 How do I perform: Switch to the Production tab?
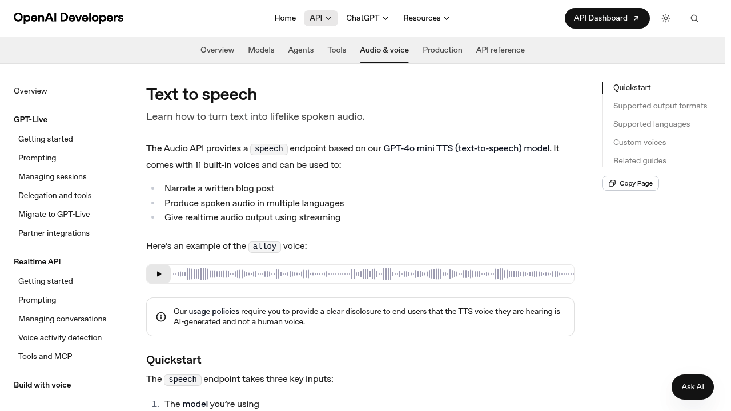tap(443, 50)
